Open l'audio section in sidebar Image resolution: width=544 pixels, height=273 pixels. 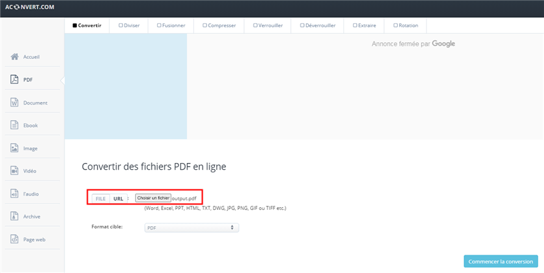(x=32, y=194)
